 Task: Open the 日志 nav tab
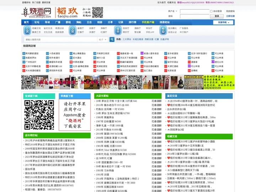tap(89, 22)
